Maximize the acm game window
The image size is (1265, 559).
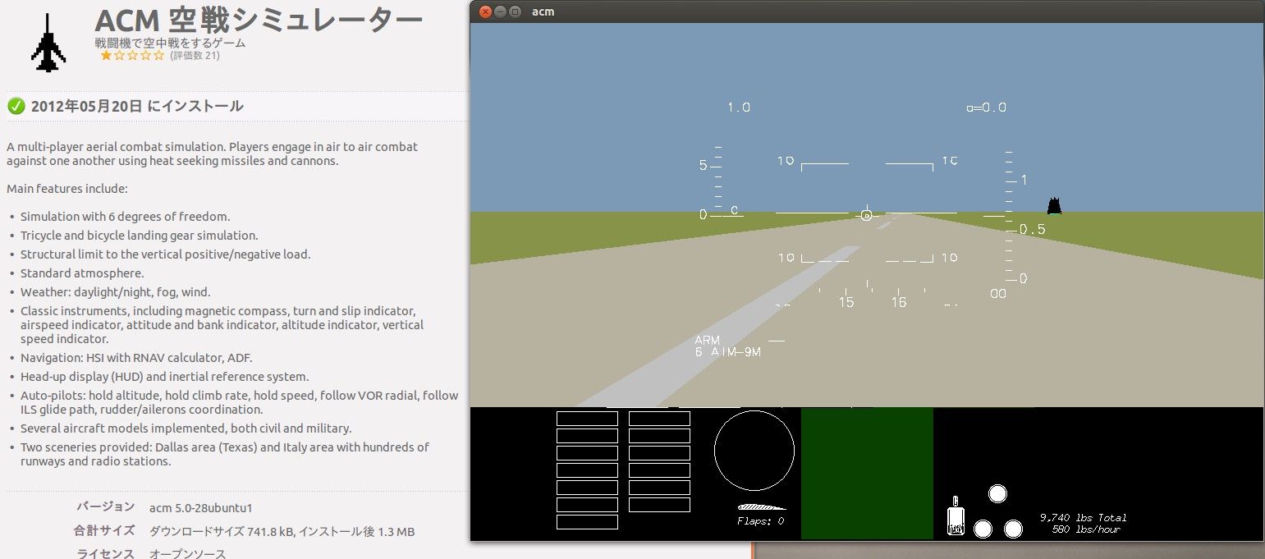point(515,11)
